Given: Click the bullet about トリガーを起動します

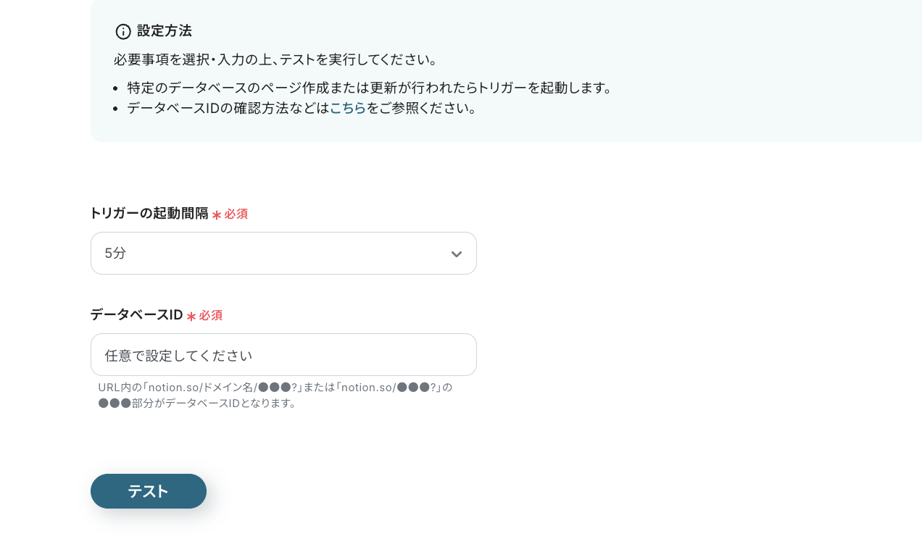Looking at the screenshot, I should (x=369, y=88).
